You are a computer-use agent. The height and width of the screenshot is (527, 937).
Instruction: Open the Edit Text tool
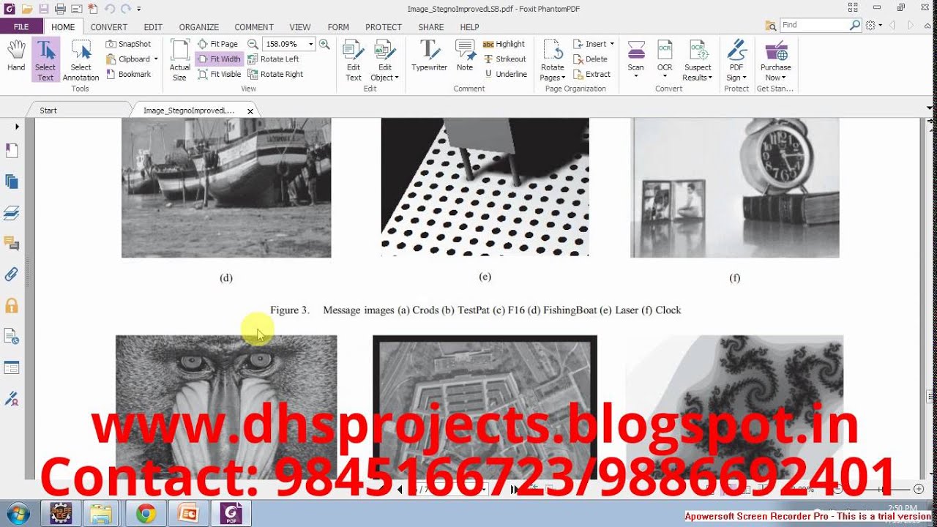point(354,59)
